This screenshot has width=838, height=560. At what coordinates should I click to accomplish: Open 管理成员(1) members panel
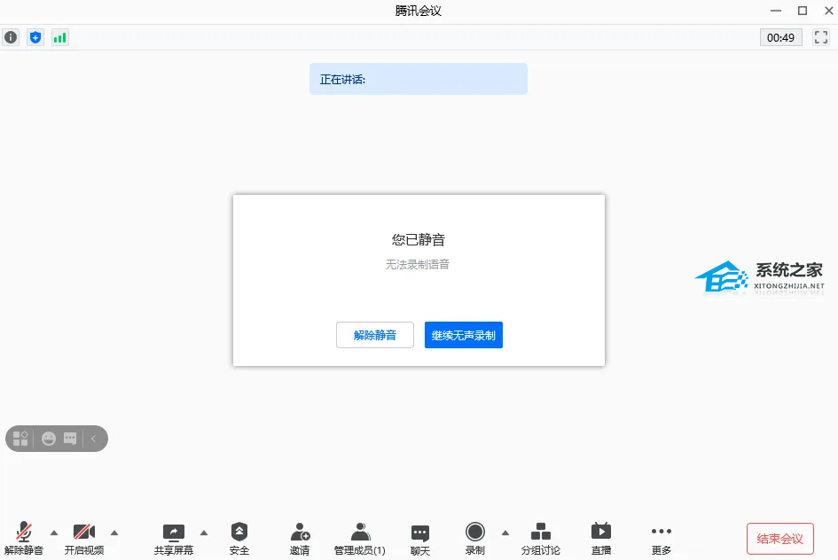coord(360,539)
